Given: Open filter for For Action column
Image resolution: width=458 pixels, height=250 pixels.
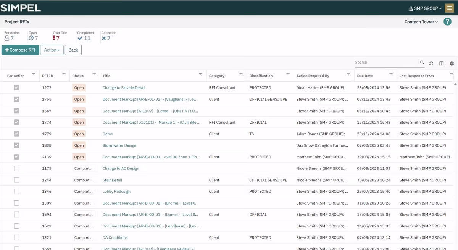Looking at the screenshot, I should pos(33,74).
